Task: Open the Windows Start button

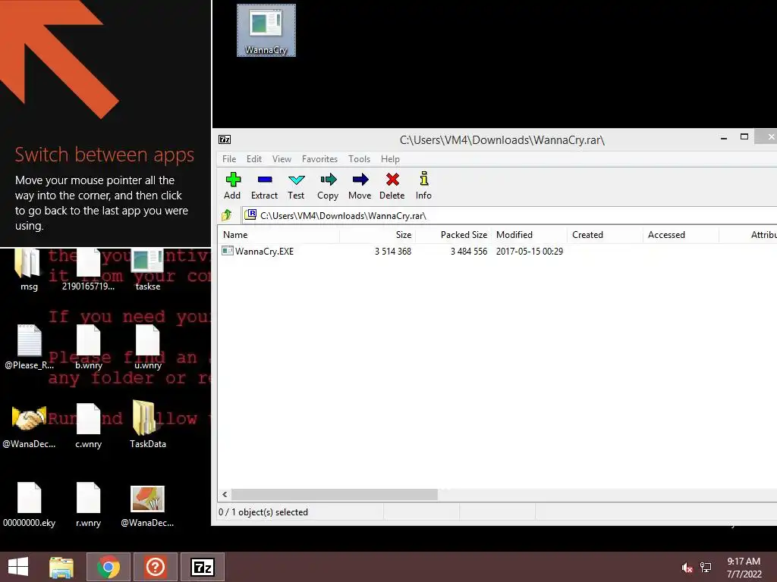Action: 18,567
